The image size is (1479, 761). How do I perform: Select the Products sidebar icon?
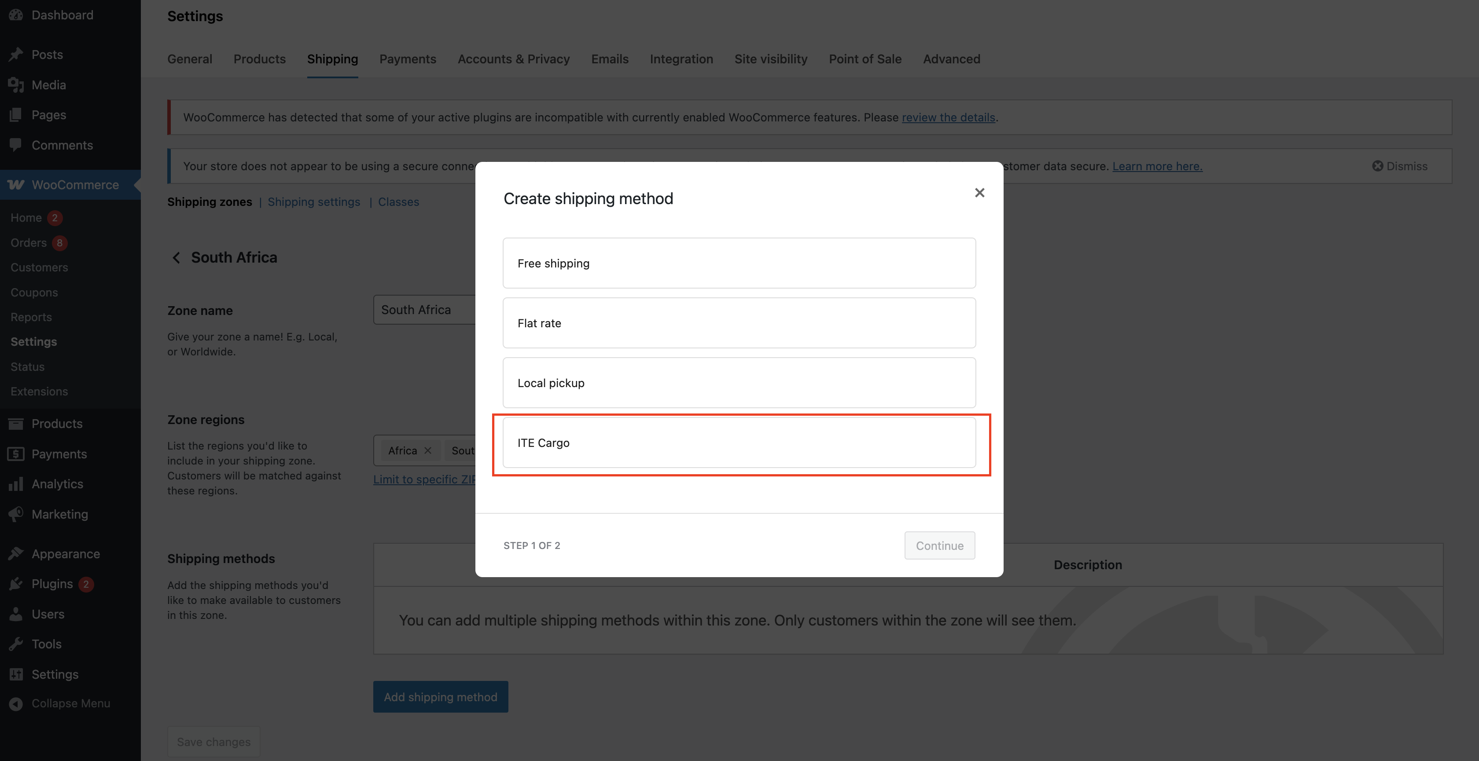[15, 424]
